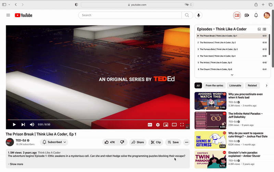Image resolution: width=274 pixels, height=172 pixels.
Task: Play The Chasm, Ep 6
Action: [232, 69]
